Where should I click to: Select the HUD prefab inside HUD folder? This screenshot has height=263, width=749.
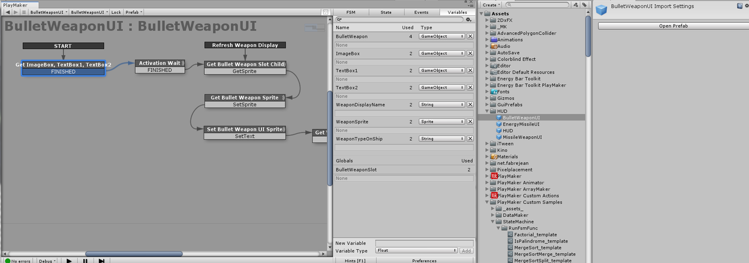507,130
